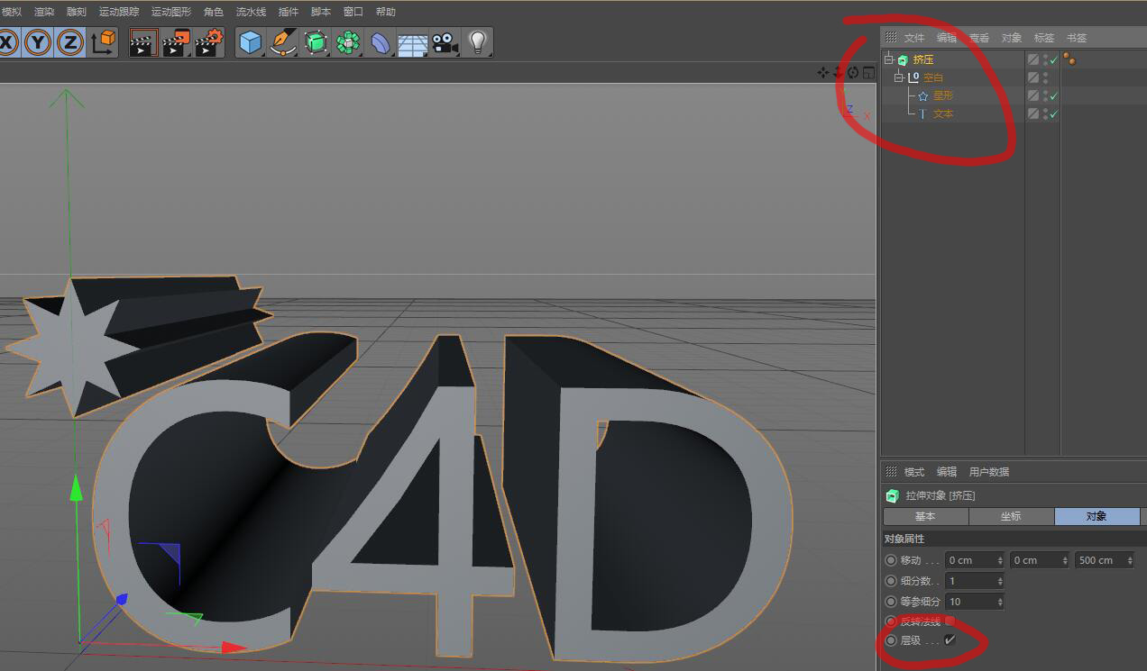Open the 雕刻 menu

pyautogui.click(x=77, y=12)
